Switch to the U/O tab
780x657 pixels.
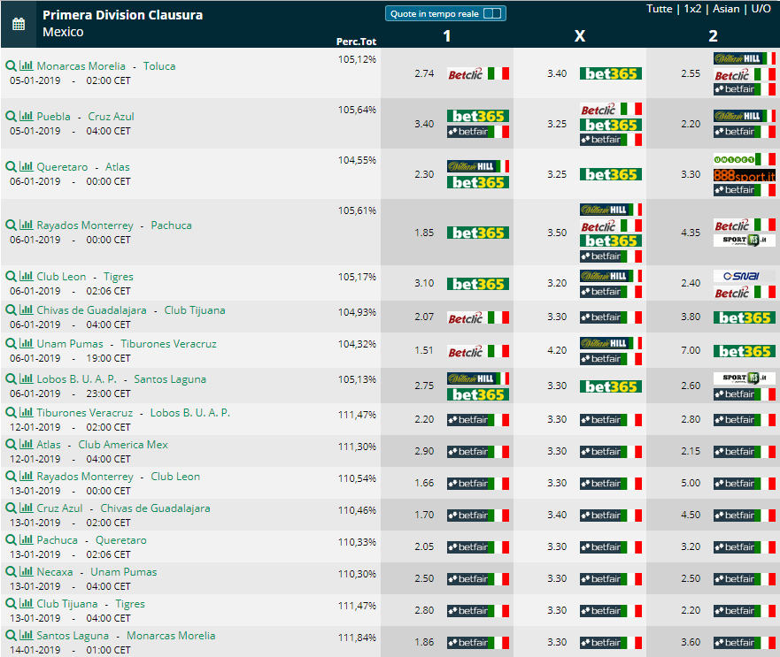pos(761,9)
